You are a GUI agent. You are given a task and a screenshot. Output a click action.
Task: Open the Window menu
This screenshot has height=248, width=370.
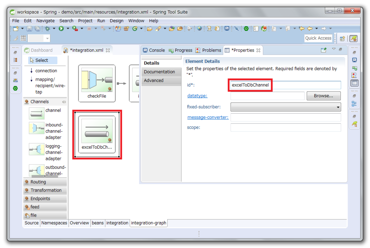coord(136,21)
